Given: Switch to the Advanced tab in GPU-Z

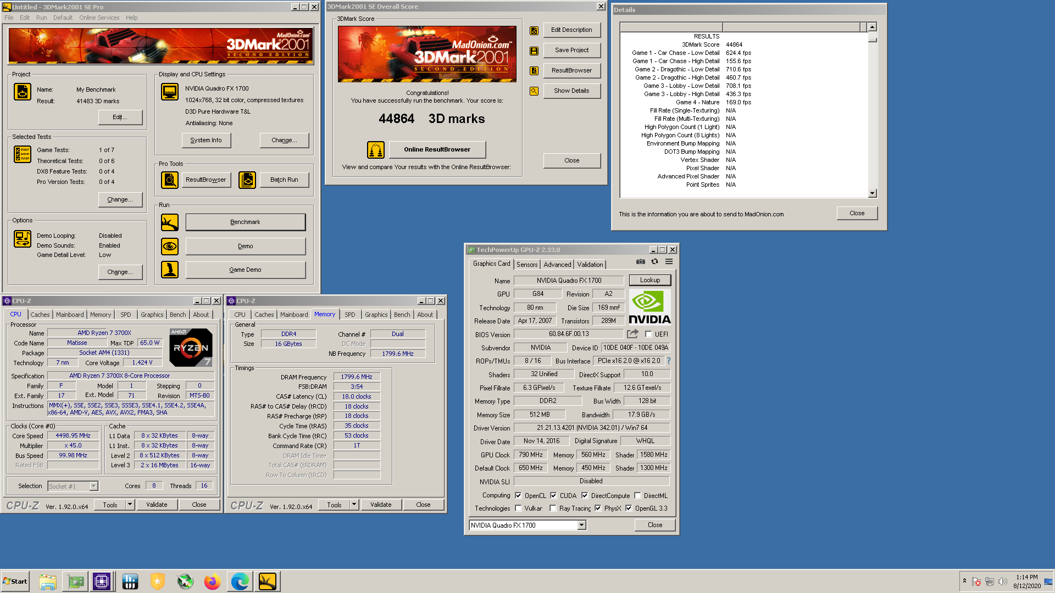Looking at the screenshot, I should pyautogui.click(x=557, y=265).
